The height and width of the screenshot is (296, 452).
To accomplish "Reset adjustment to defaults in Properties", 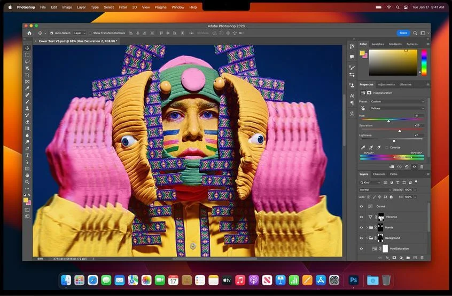I will click(407, 167).
